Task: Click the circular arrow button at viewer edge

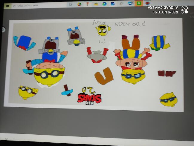Action: pyautogui.click(x=3, y=29)
